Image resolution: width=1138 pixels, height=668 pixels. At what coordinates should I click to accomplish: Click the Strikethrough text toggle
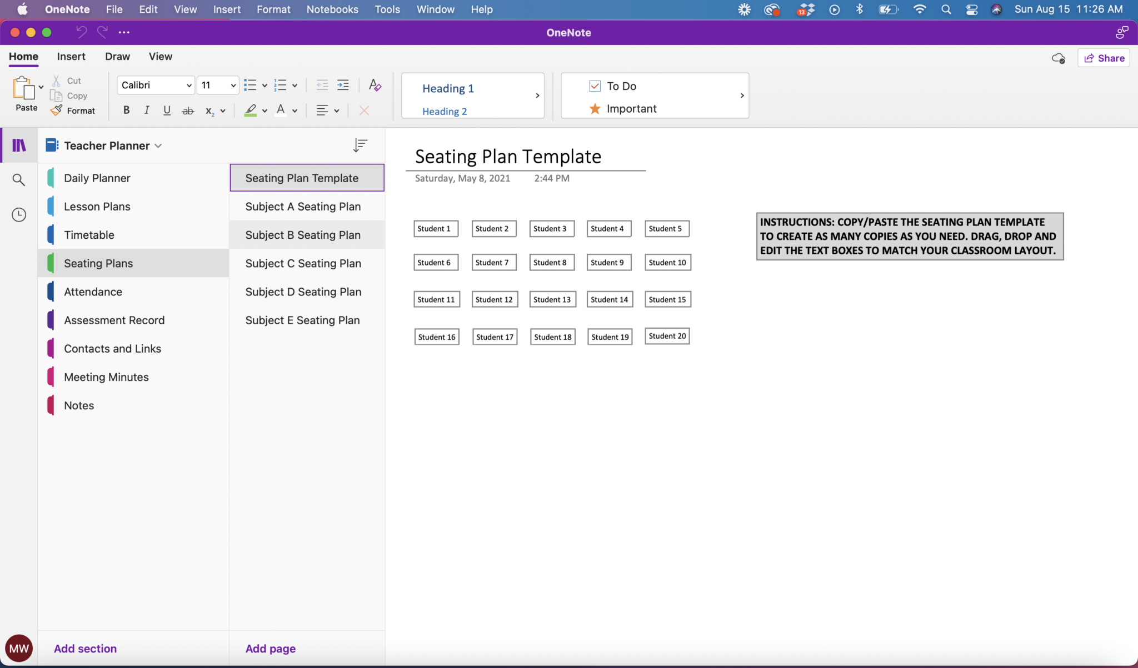pos(187,111)
